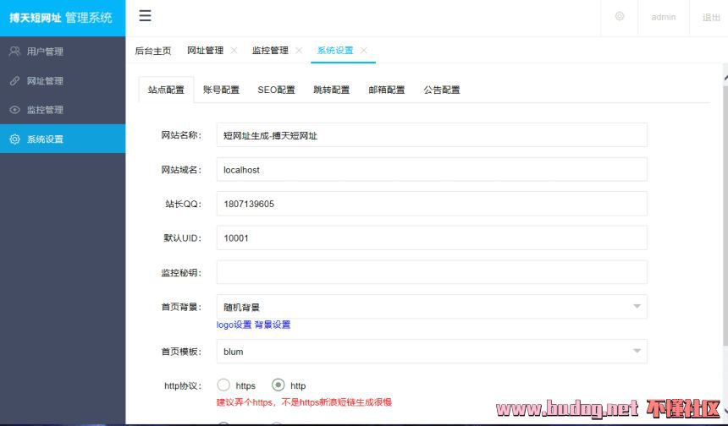The height and width of the screenshot is (426, 728).
Task: Click the gear settings icon in header
Action: [620, 16]
